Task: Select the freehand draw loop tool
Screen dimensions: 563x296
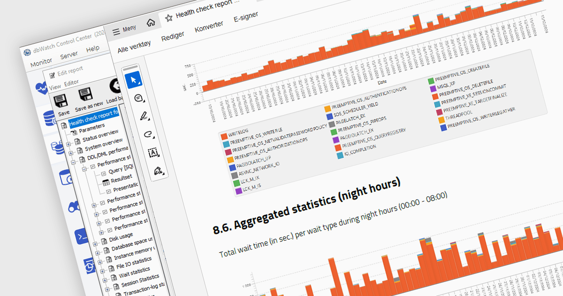Action: [x=148, y=134]
